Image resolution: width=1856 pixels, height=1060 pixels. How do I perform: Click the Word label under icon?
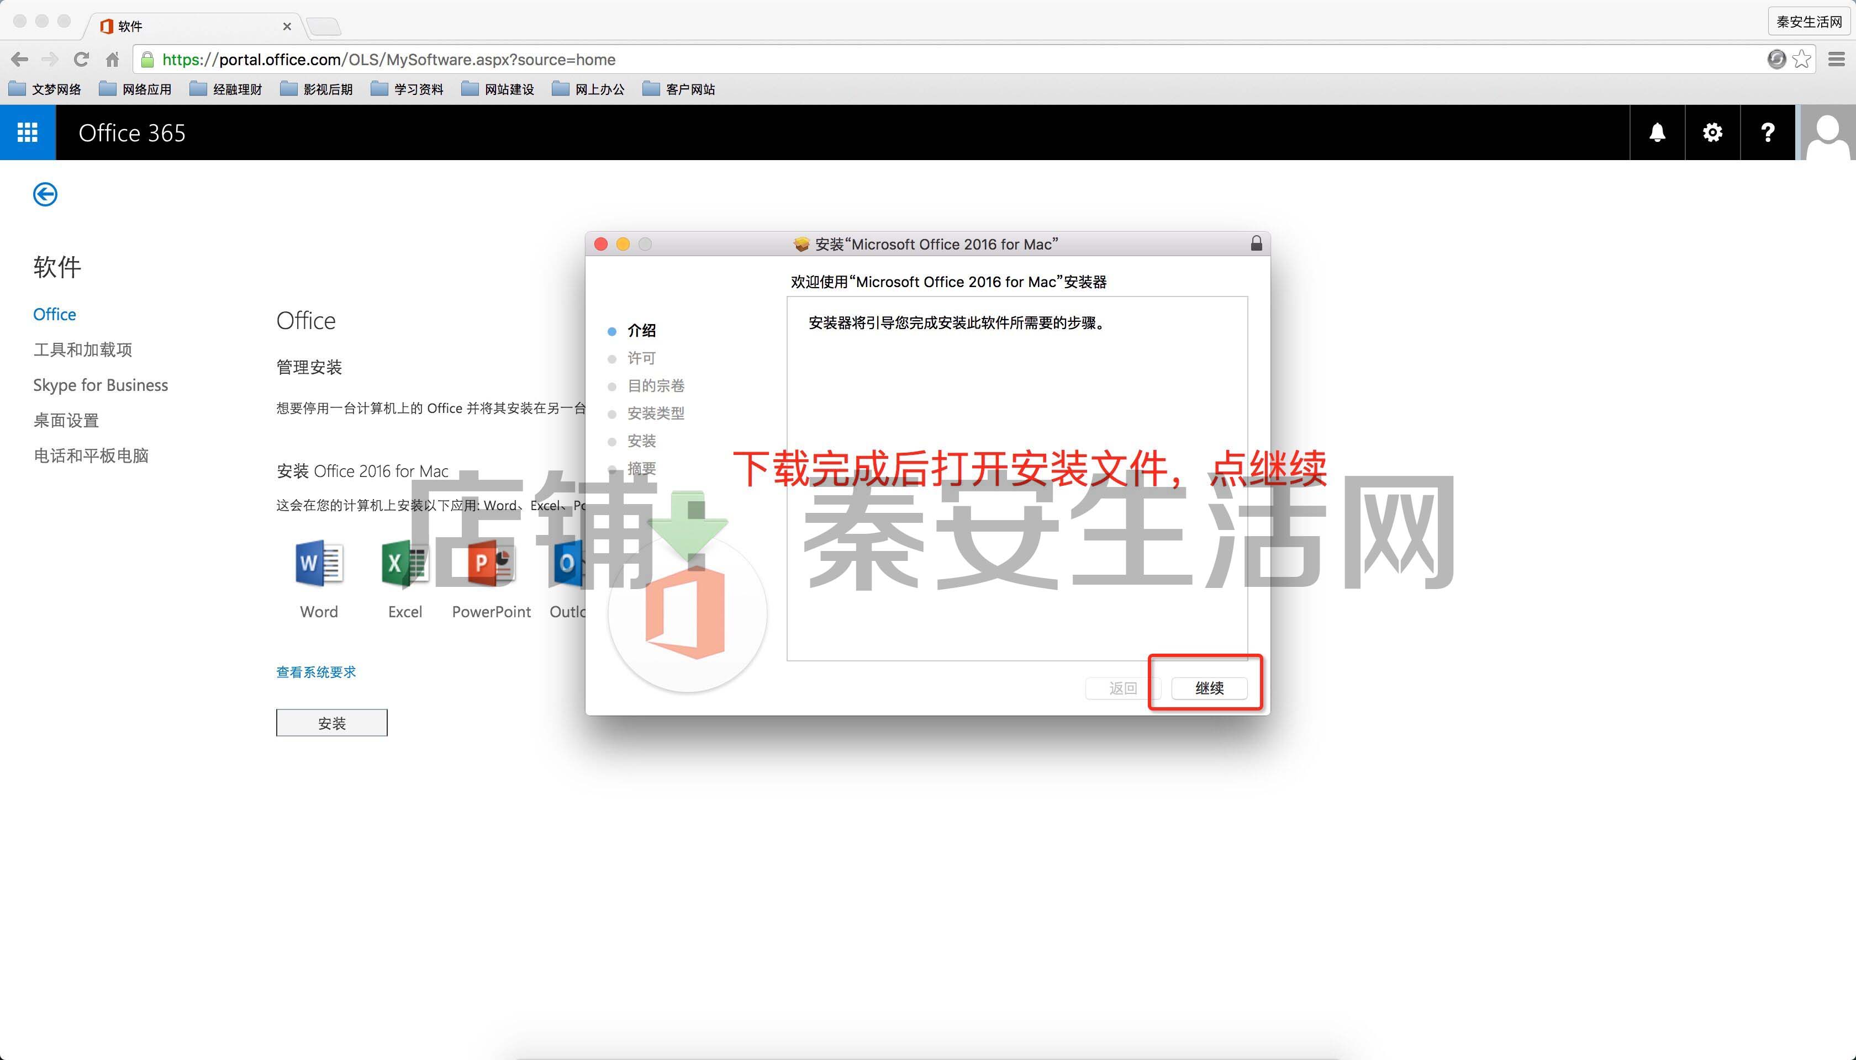click(319, 612)
